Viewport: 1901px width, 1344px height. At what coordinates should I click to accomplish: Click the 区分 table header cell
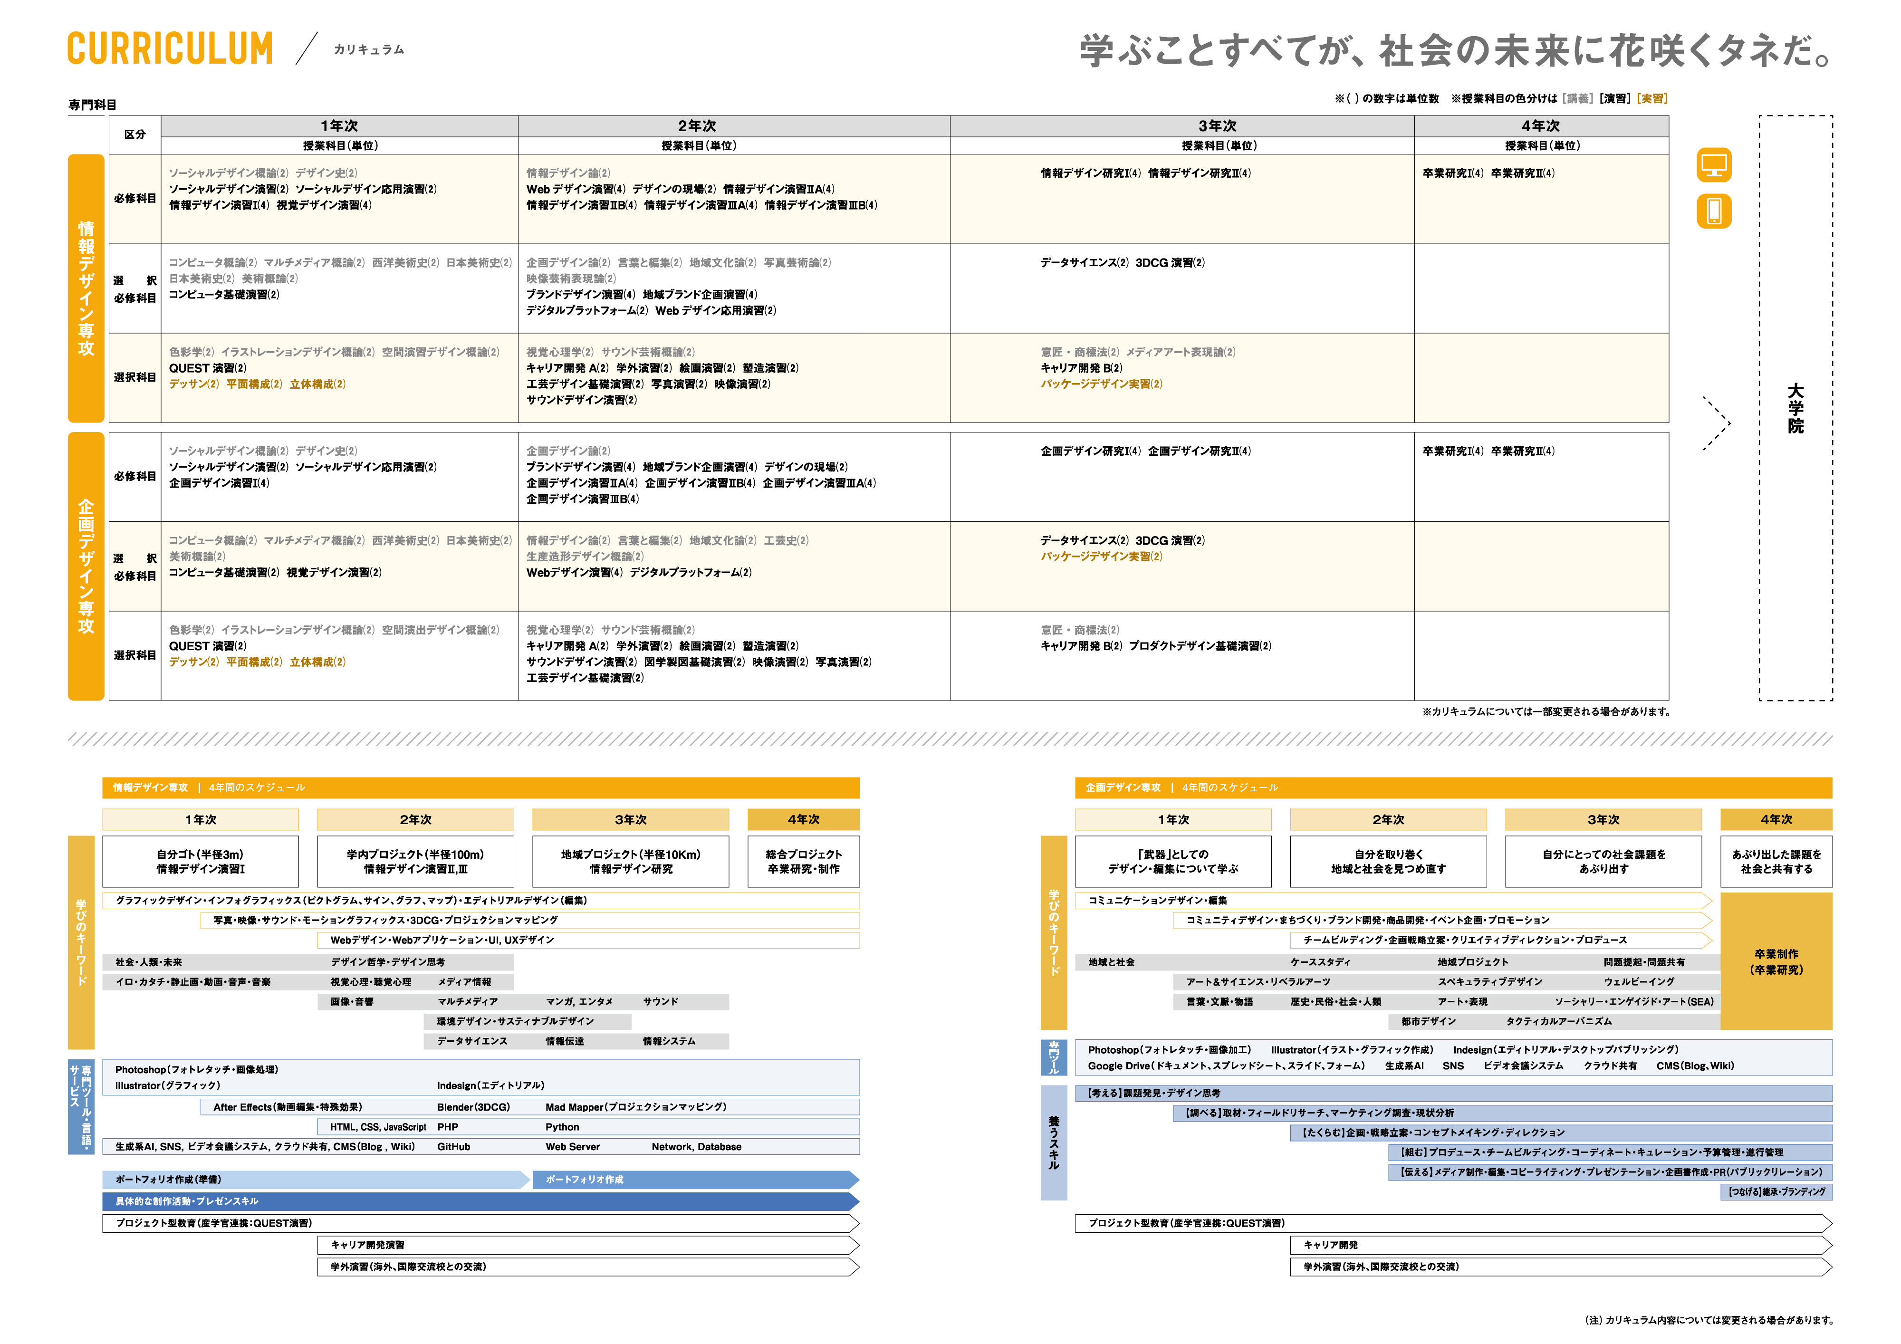135,134
